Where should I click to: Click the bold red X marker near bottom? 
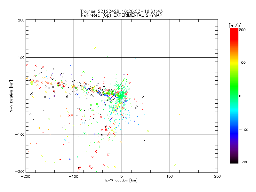click(x=96, y=151)
